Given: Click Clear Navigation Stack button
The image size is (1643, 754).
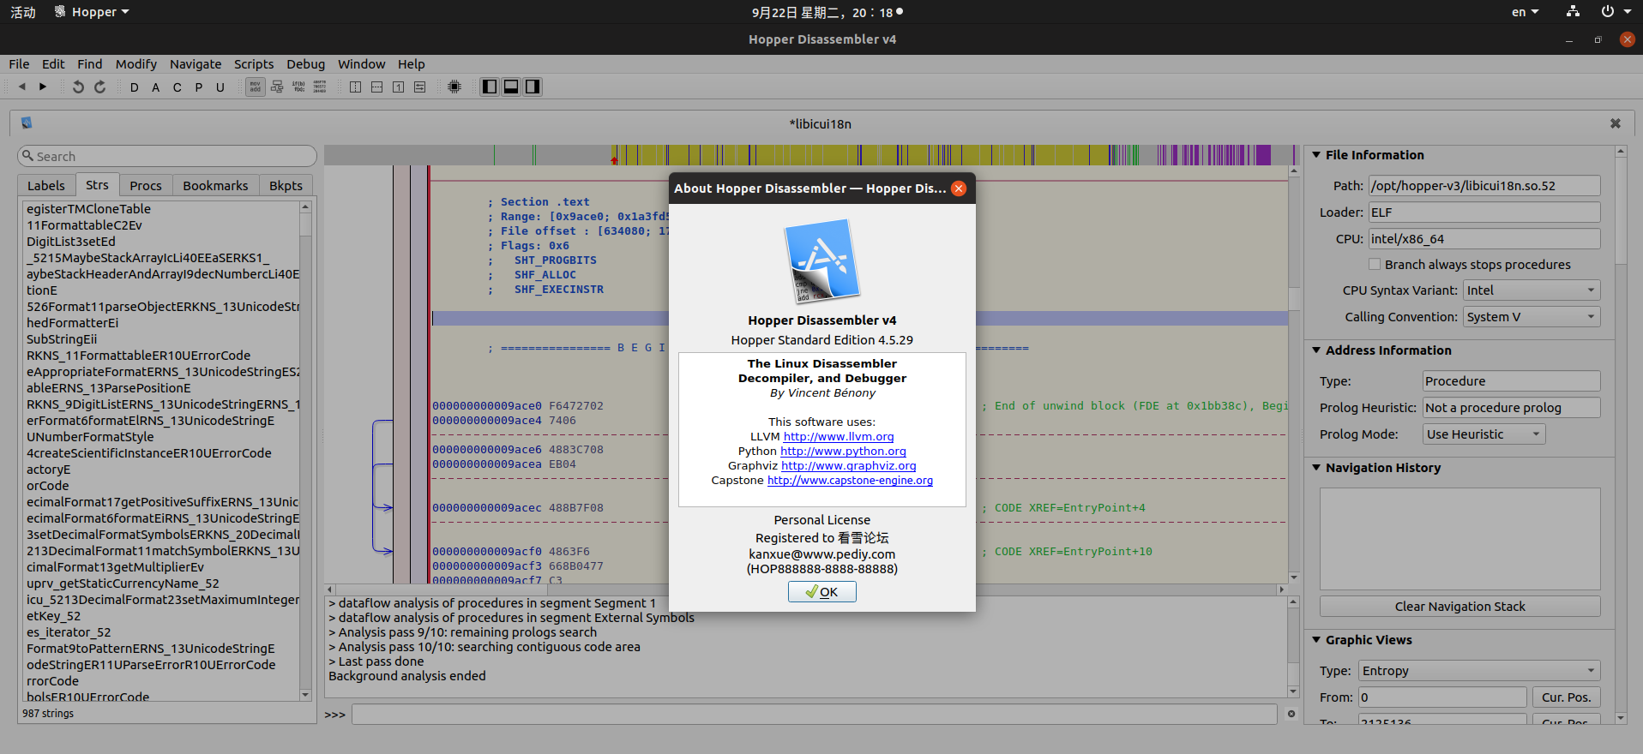Looking at the screenshot, I should tap(1459, 607).
